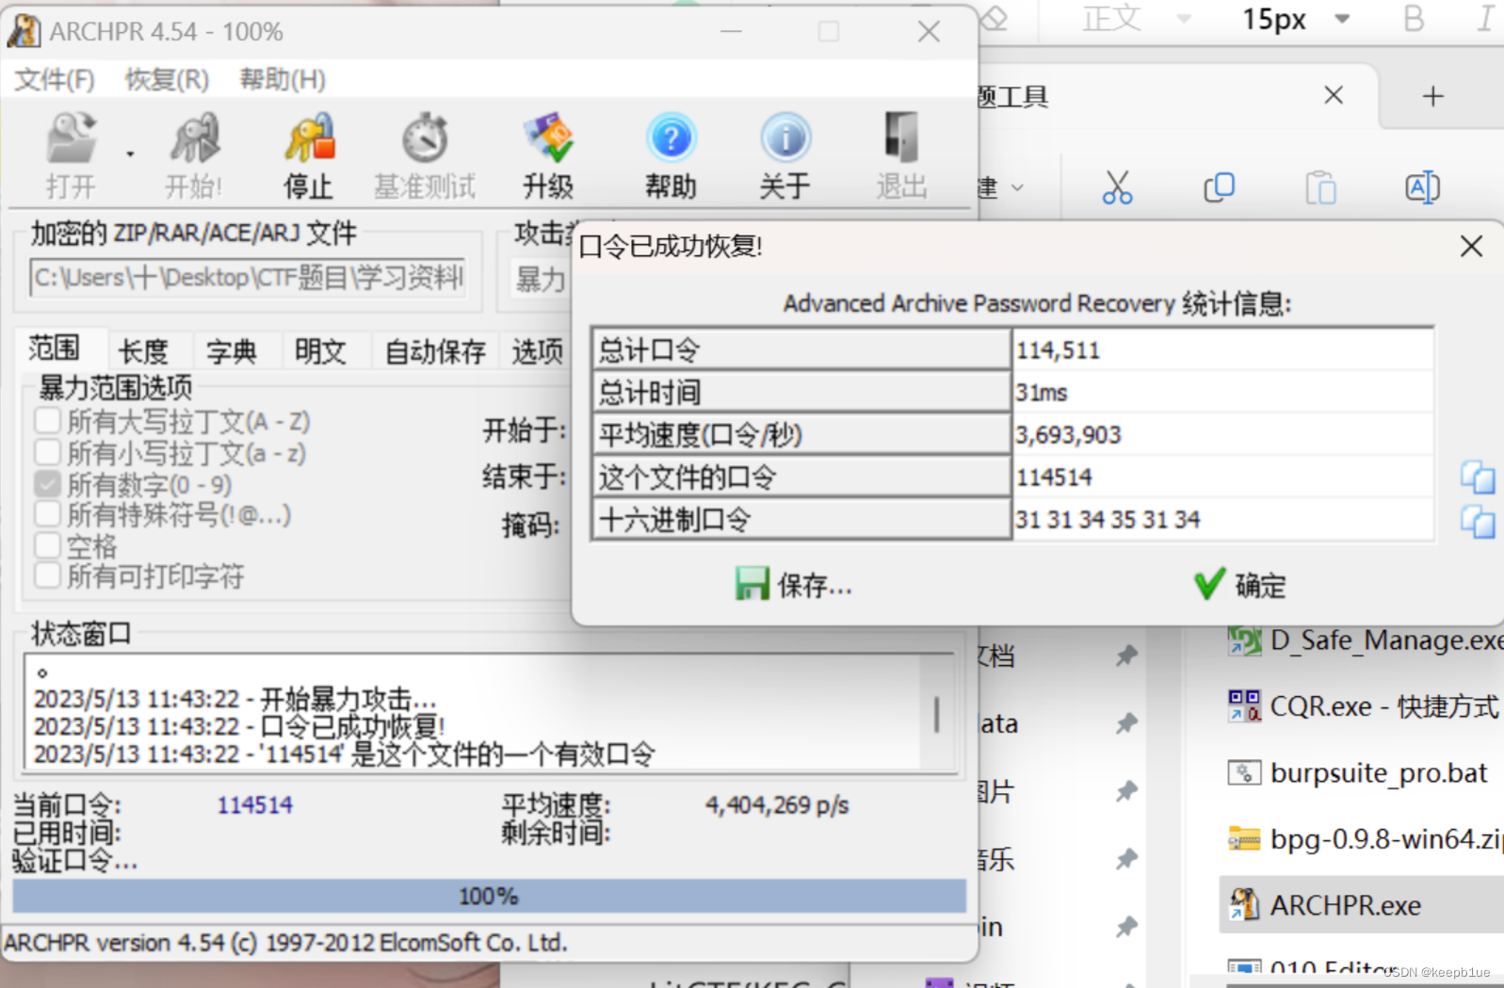Screen dimensions: 1504x988
Task: Click the Cut scissors icon in Explorer
Action: [x=1117, y=187]
